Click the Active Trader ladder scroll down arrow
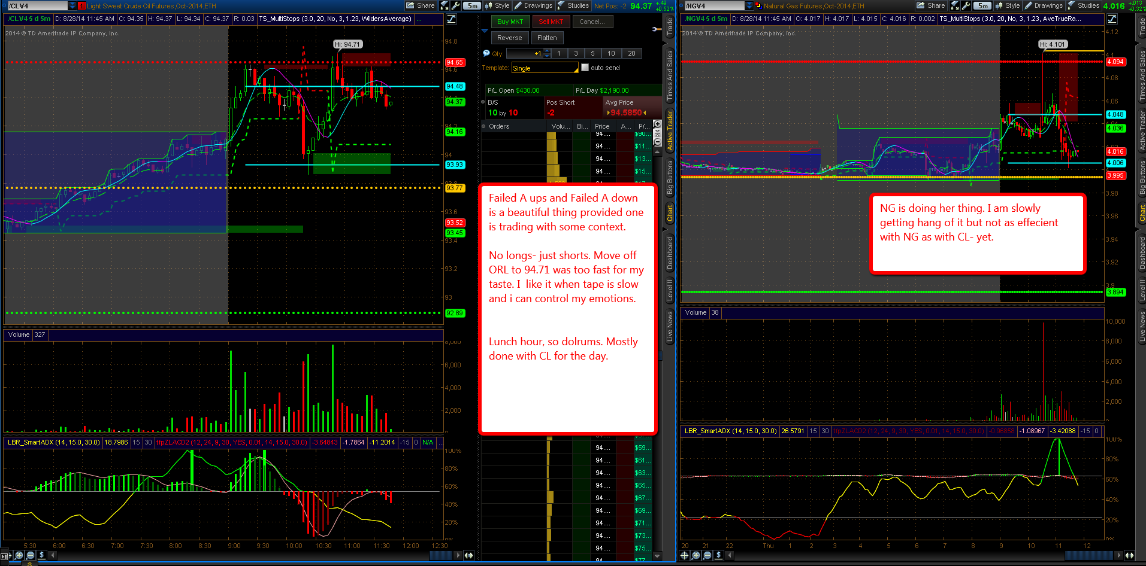The width and height of the screenshot is (1146, 566). tap(657, 556)
